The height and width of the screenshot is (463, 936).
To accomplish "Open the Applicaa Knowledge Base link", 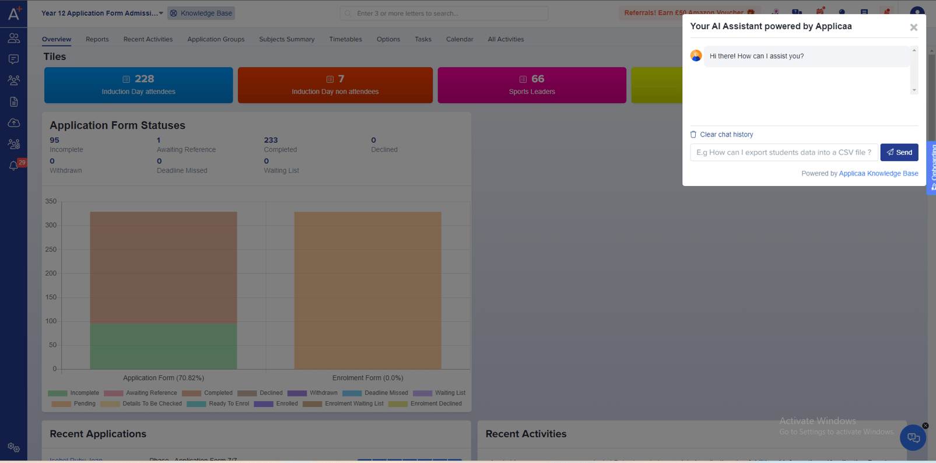I will tap(878, 173).
